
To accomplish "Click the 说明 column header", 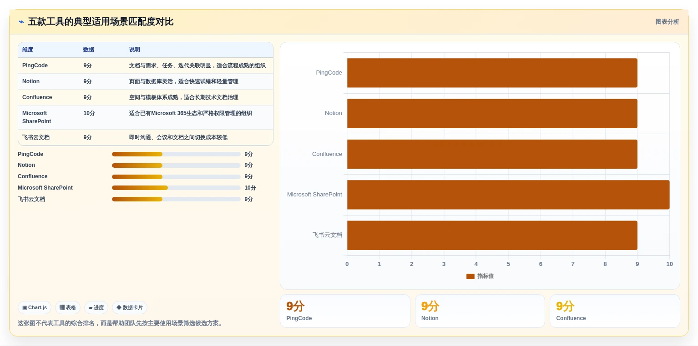I will (x=135, y=50).
